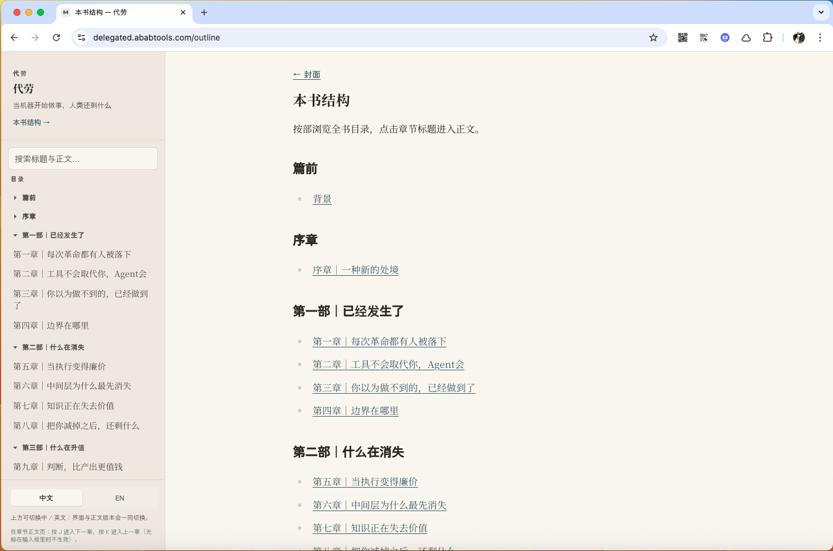Click the 本书结构 page heading
The width and height of the screenshot is (833, 551).
(321, 100)
